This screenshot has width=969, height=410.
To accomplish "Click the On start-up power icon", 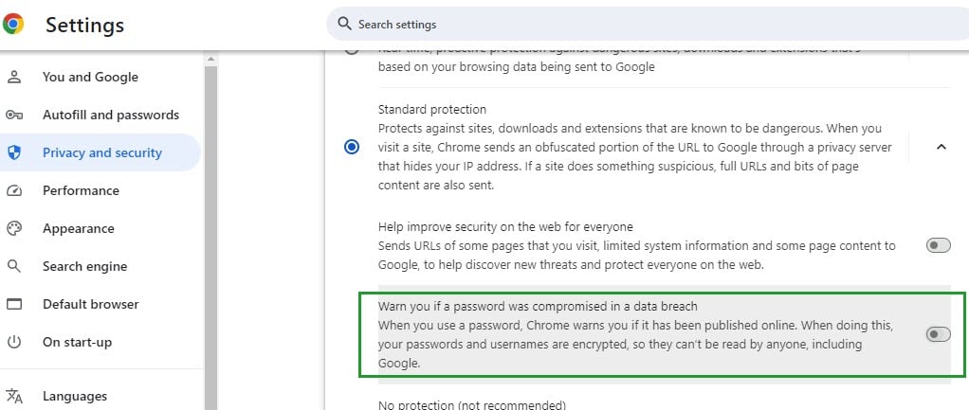I will 13,342.
